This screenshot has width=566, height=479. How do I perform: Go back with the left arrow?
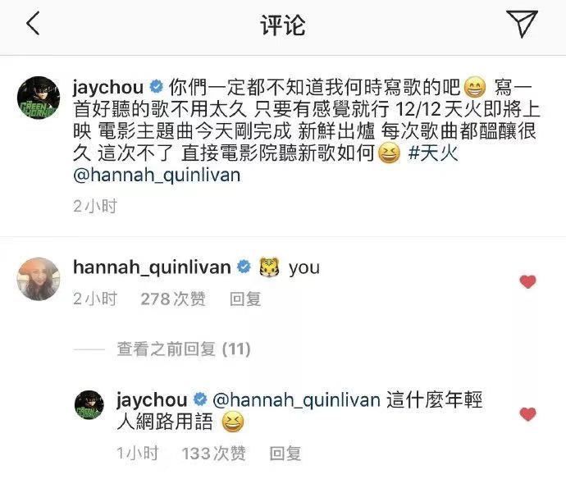click(x=33, y=24)
